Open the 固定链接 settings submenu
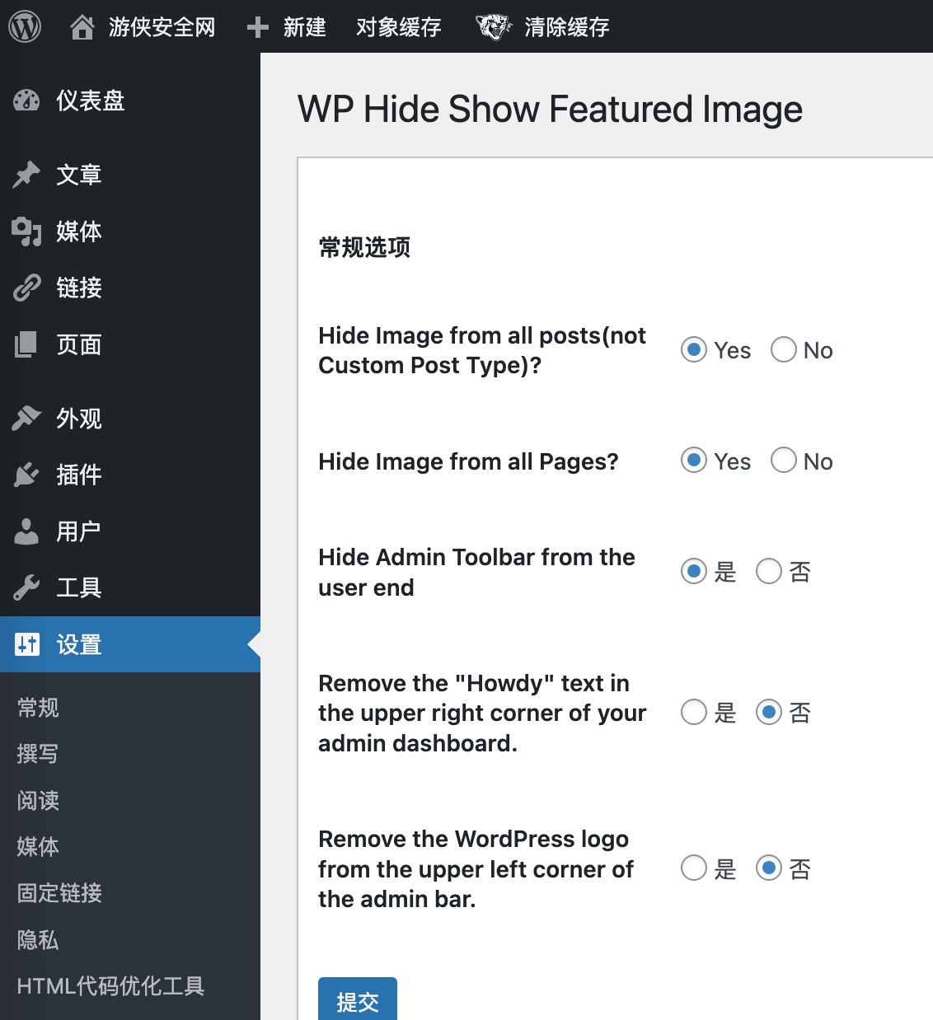The height and width of the screenshot is (1020, 933). (59, 893)
